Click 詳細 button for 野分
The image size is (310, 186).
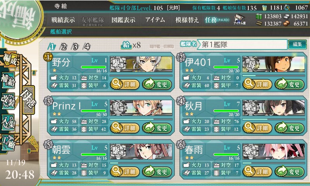125,84
